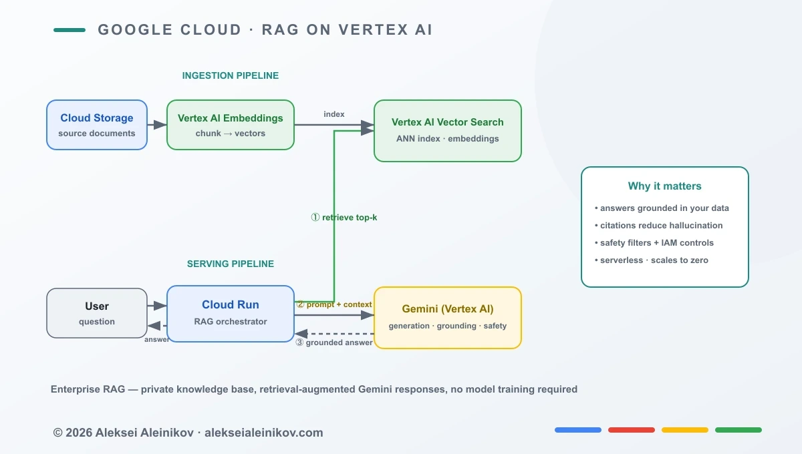Click the 'retrieve top-k' label
Viewport: 802px width, 454px height.
tap(344, 217)
